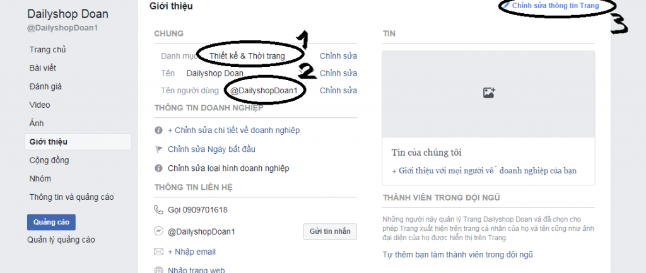Open the Quản lý quảng cáo link
The image size is (646, 273).
61,240
